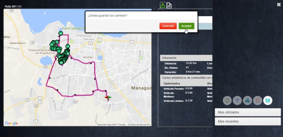Click the save floppy disk icon

pos(268,101)
